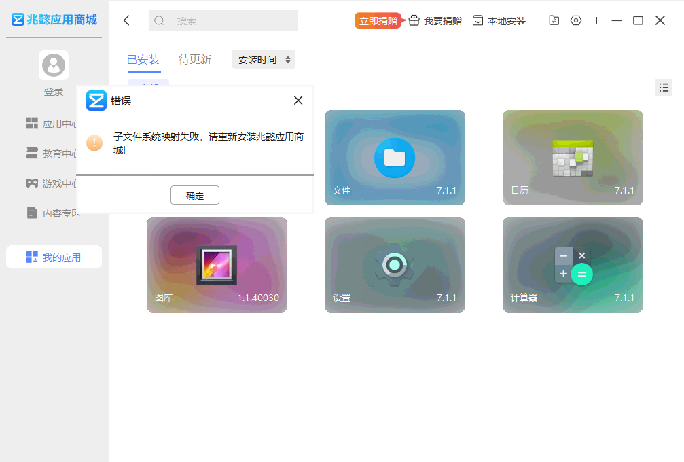Switch to the 已安装 tab
Viewport: 684px width, 462px height.
coord(143,60)
